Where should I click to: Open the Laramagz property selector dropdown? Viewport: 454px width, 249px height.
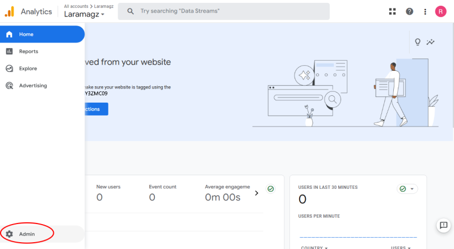[84, 14]
